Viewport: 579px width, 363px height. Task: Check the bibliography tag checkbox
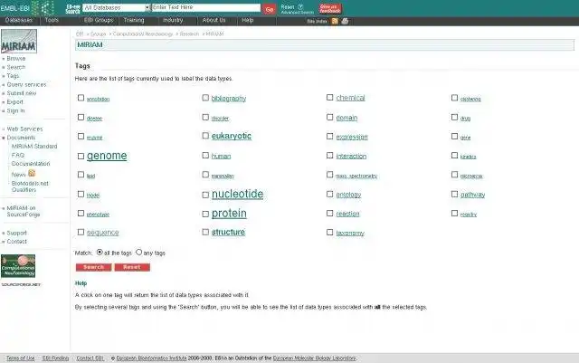pos(205,98)
